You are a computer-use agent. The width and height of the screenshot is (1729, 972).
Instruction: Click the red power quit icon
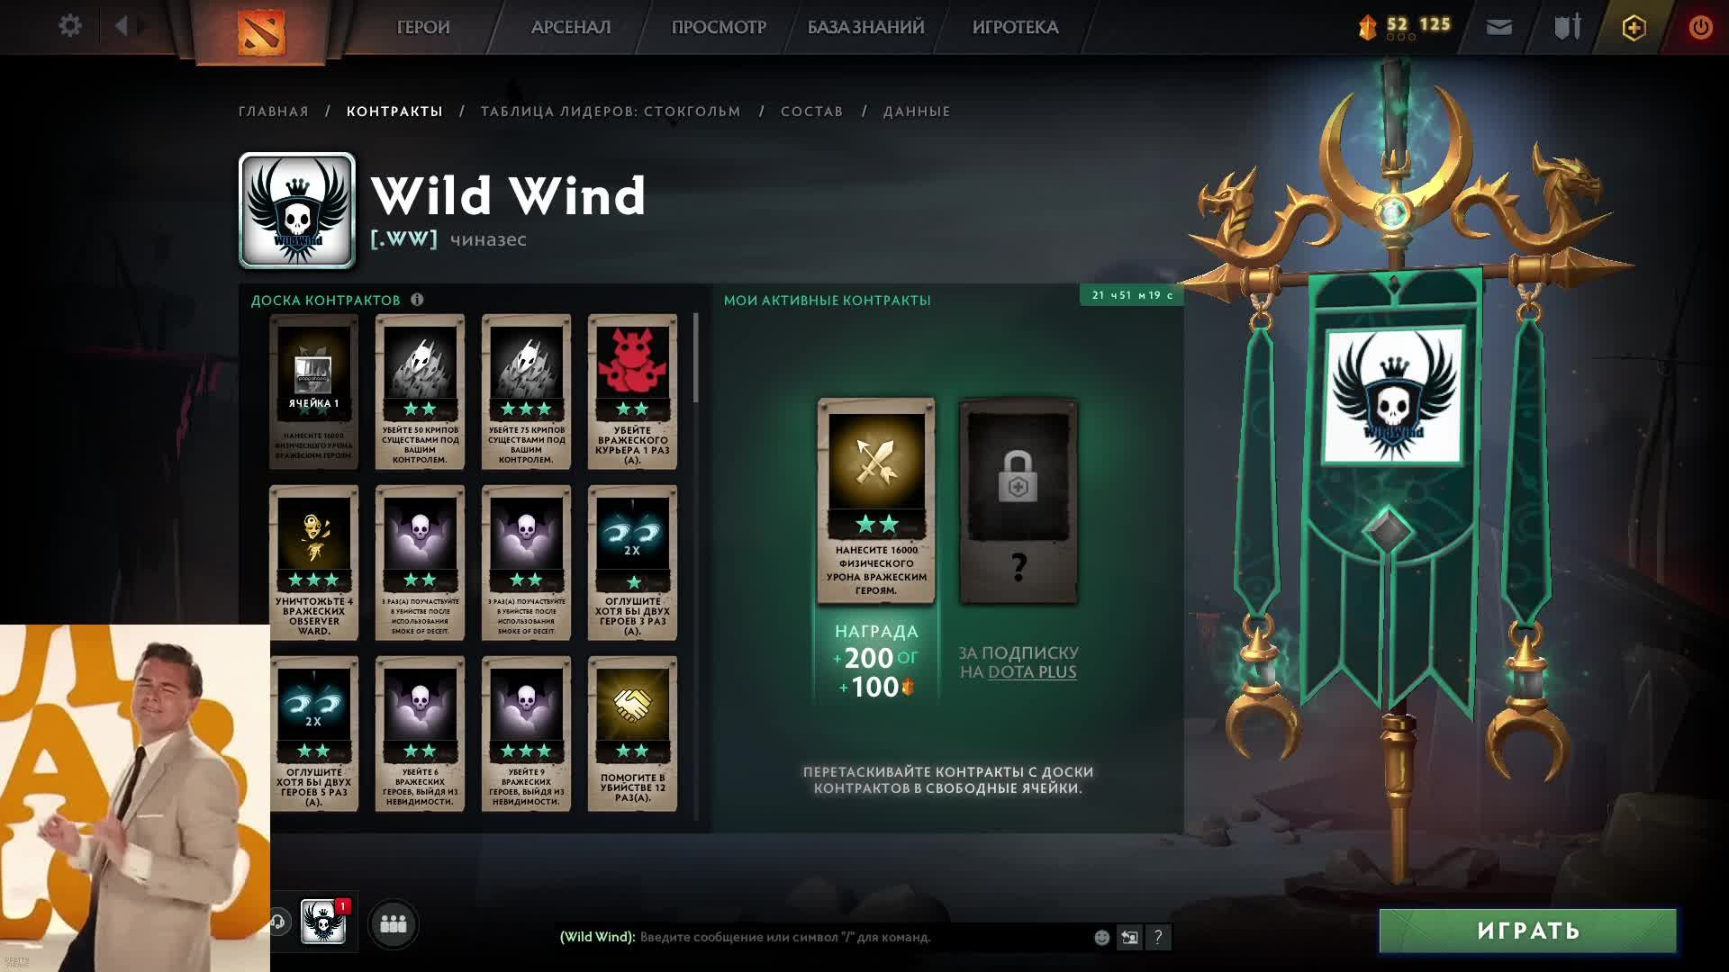click(1700, 27)
